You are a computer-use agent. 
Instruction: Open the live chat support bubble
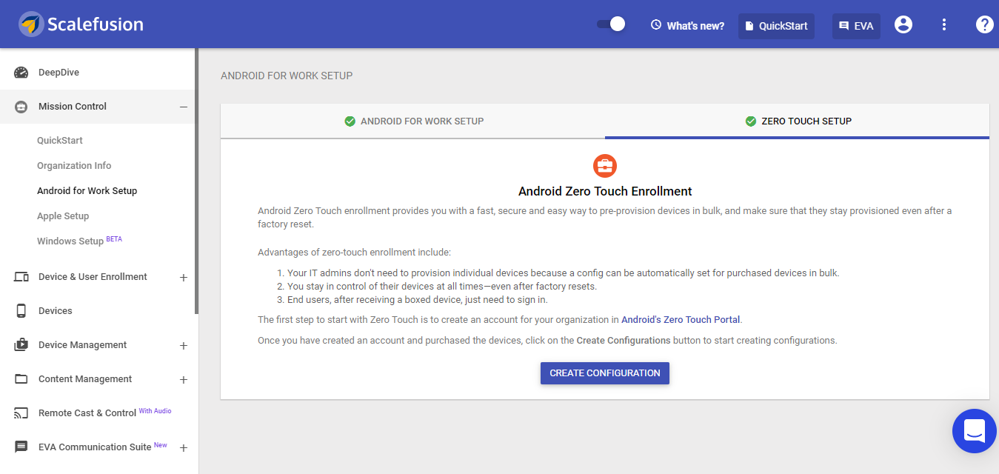975,431
